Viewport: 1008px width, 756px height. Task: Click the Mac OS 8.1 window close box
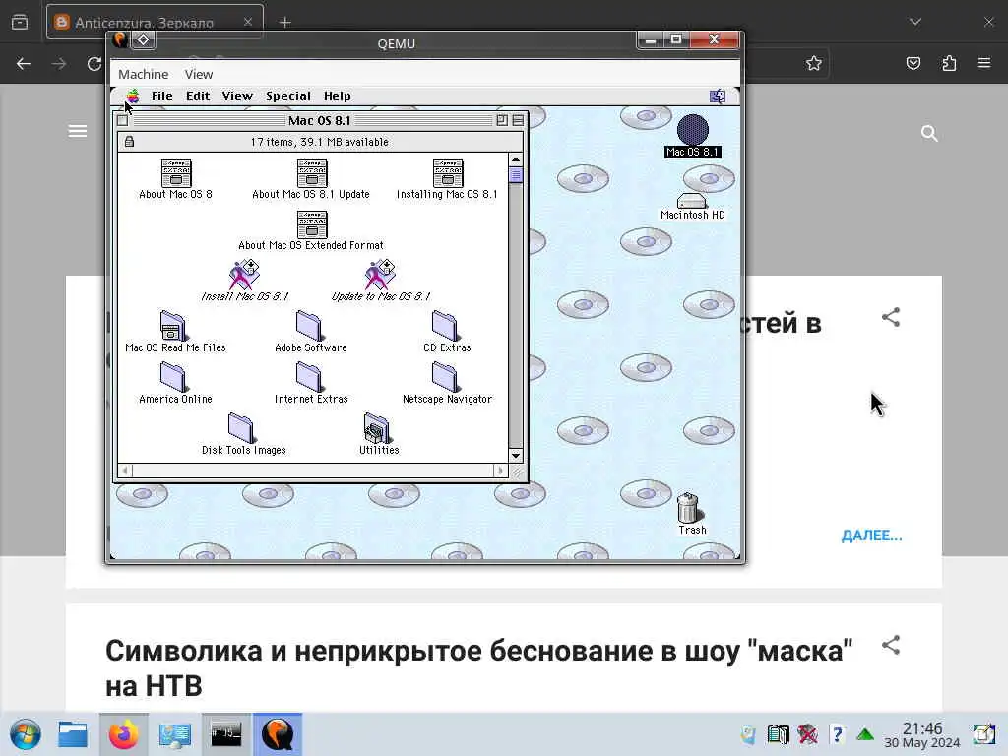(122, 120)
